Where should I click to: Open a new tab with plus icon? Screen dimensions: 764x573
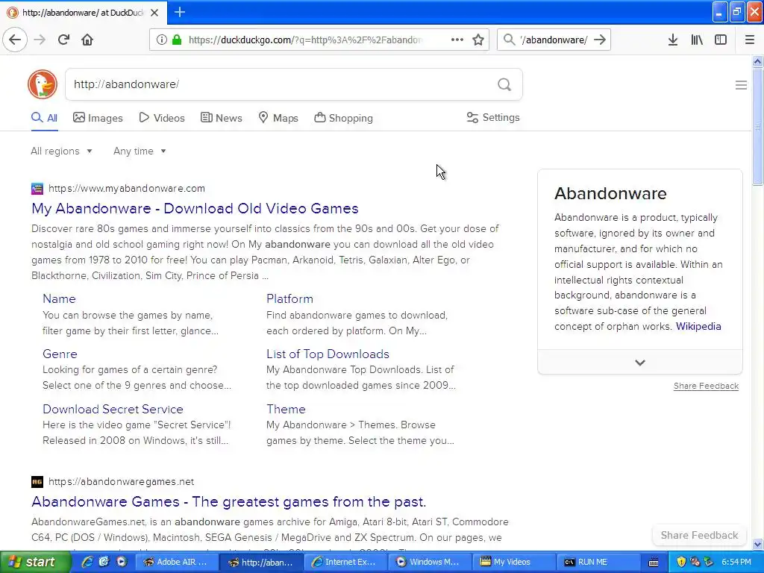180,12
